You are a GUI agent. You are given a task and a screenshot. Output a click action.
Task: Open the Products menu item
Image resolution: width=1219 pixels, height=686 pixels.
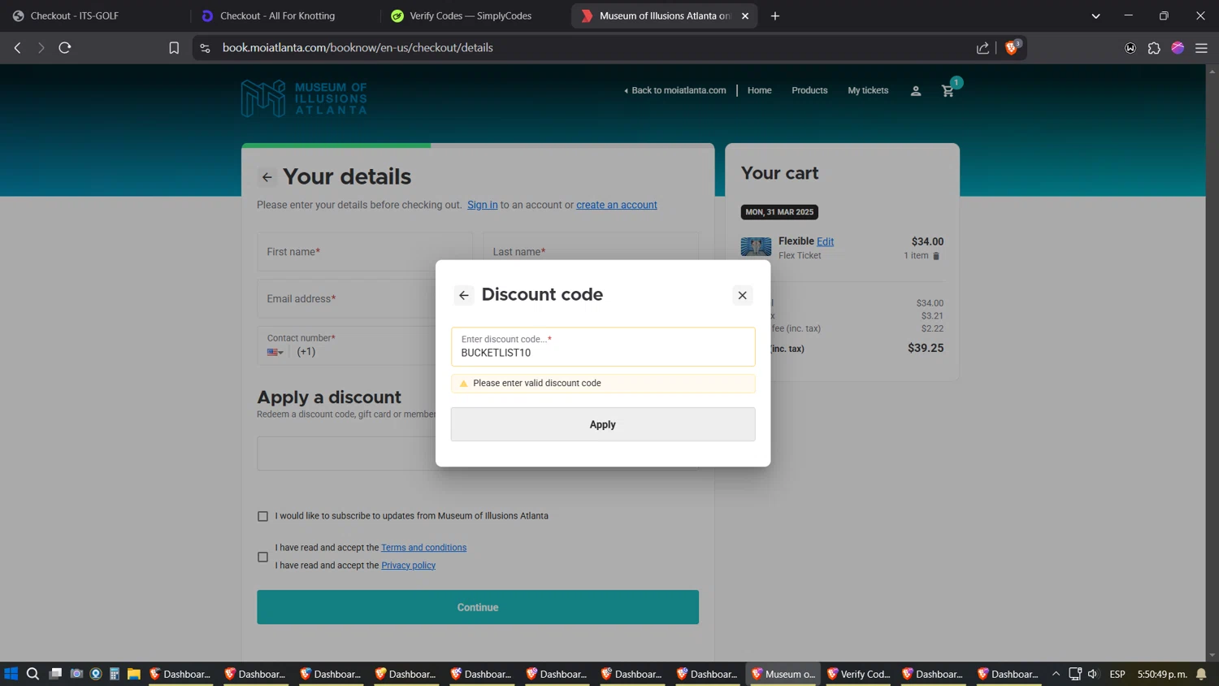tap(809, 90)
